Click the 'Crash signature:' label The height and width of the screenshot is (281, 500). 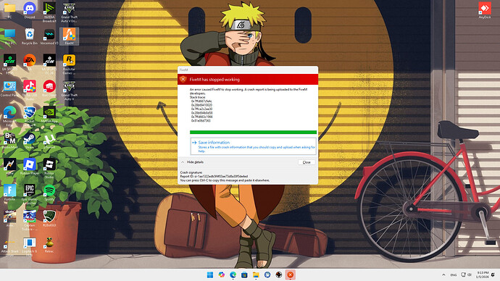[x=191, y=172]
